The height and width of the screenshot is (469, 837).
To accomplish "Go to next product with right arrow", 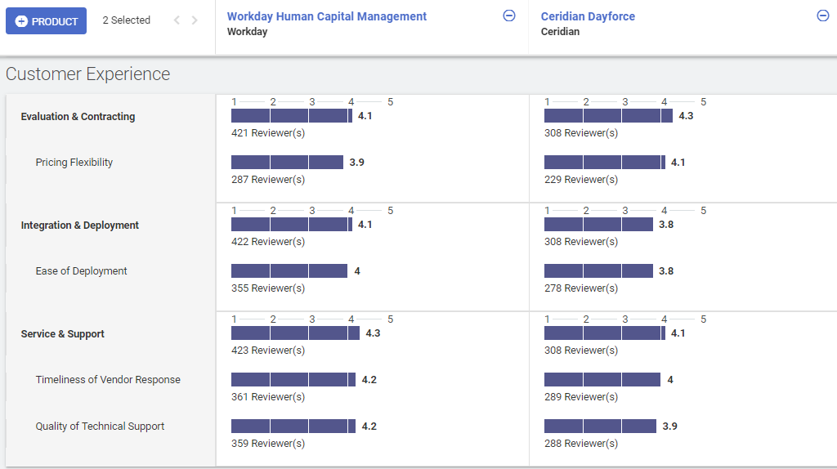I will tap(195, 20).
